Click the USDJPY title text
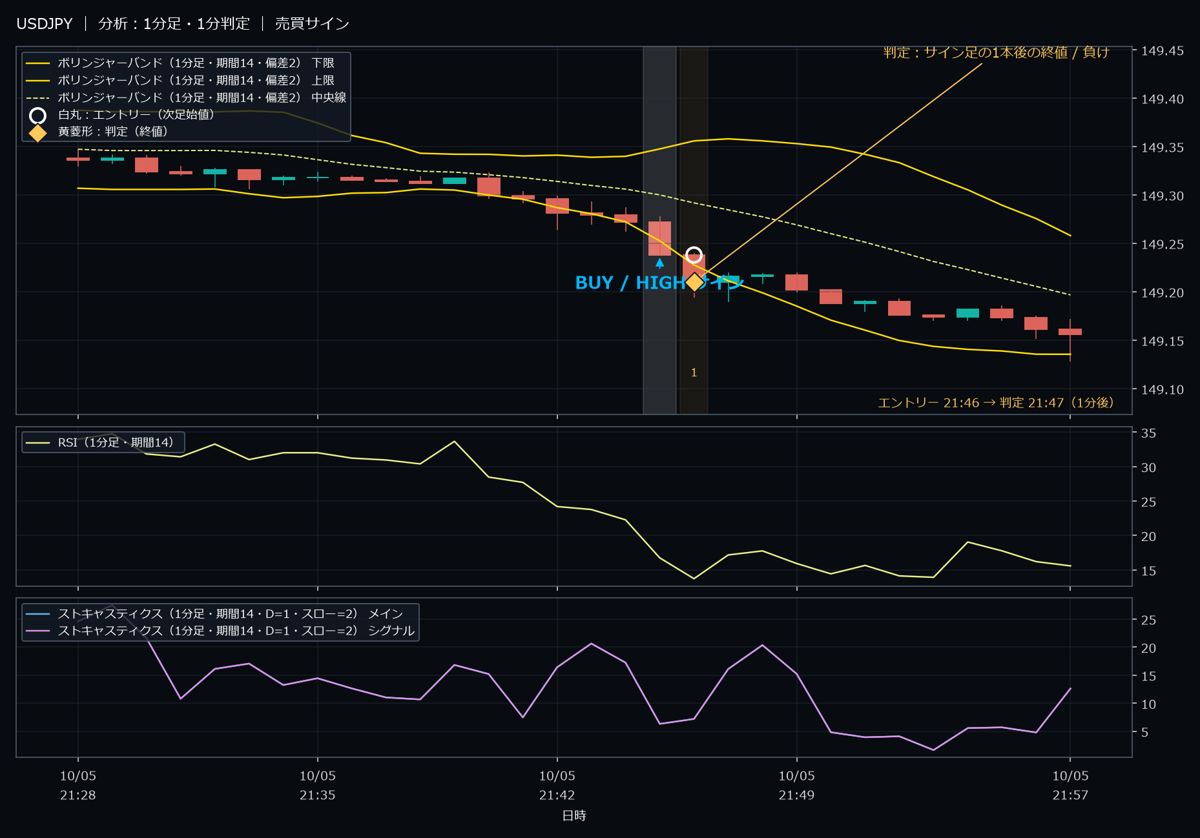Screen dimensions: 1200x838 coord(45,24)
